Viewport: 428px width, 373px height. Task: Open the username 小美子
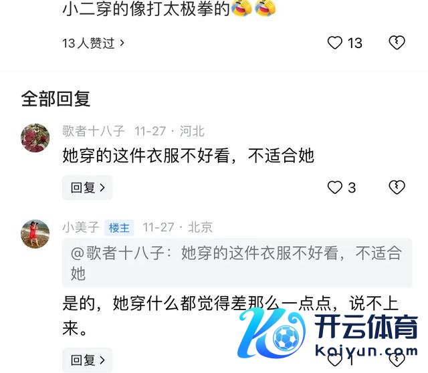tap(81, 227)
